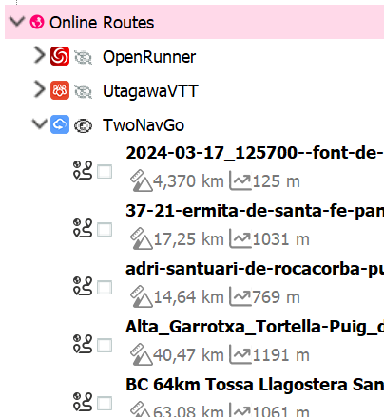384x417 pixels.
Task: Click the pink globe Online Routes icon
Action: point(37,22)
